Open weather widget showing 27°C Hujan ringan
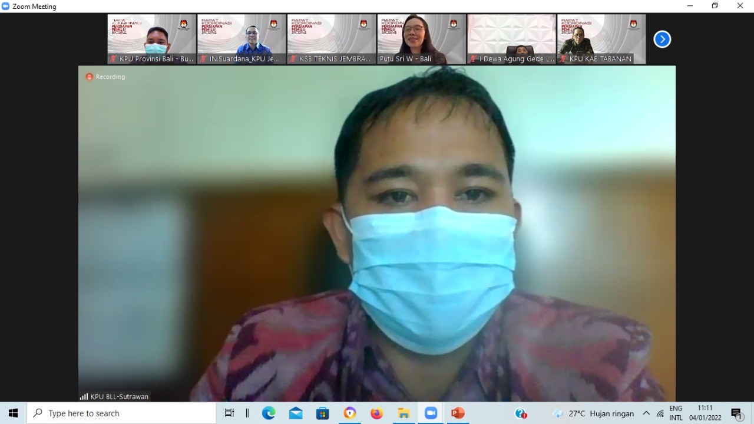Image resolution: width=754 pixels, height=424 pixels. click(593, 413)
